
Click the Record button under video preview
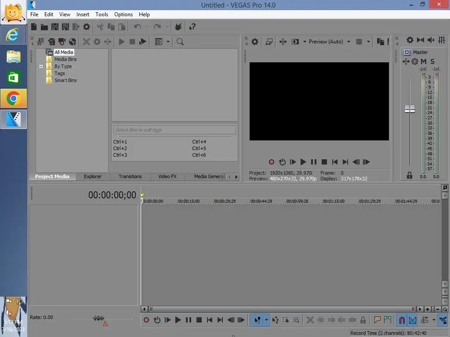coord(272,162)
